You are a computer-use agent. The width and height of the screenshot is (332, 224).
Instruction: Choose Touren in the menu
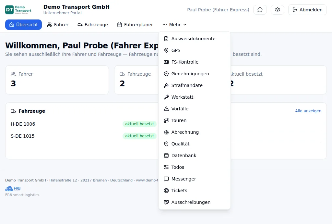[x=195, y=120]
